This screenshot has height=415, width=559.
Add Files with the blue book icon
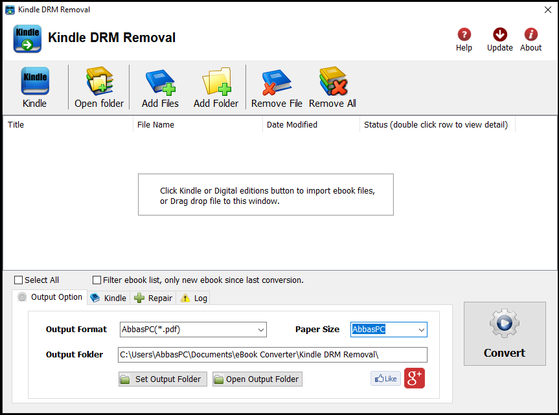[x=160, y=87]
